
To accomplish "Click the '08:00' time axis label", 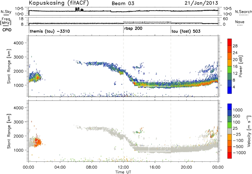I will click(x=92, y=167).
